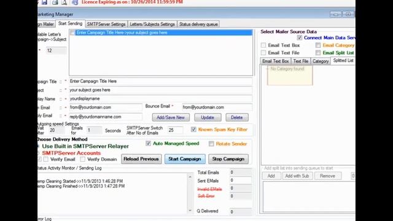The image size is (393, 221).
Task: Switch to the Splitted List source tab
Action: point(343,61)
